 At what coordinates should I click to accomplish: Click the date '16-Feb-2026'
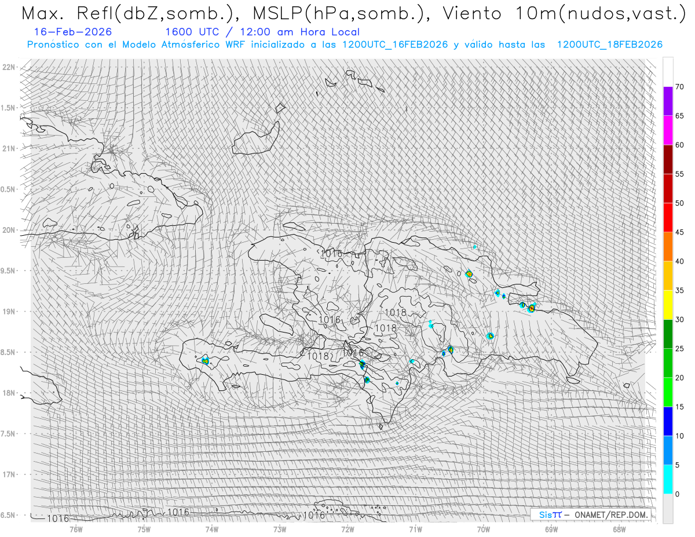click(73, 32)
